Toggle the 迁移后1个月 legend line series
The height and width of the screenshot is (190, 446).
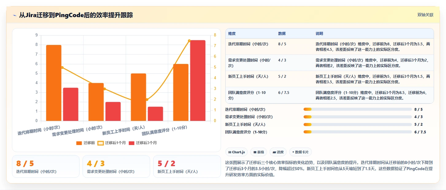pos(112,143)
